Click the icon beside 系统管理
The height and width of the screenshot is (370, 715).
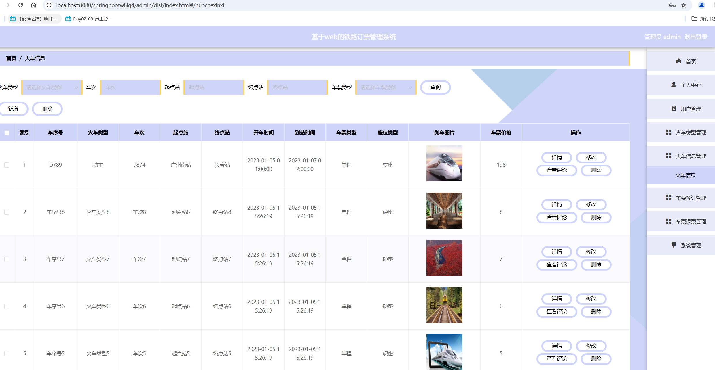click(x=674, y=245)
